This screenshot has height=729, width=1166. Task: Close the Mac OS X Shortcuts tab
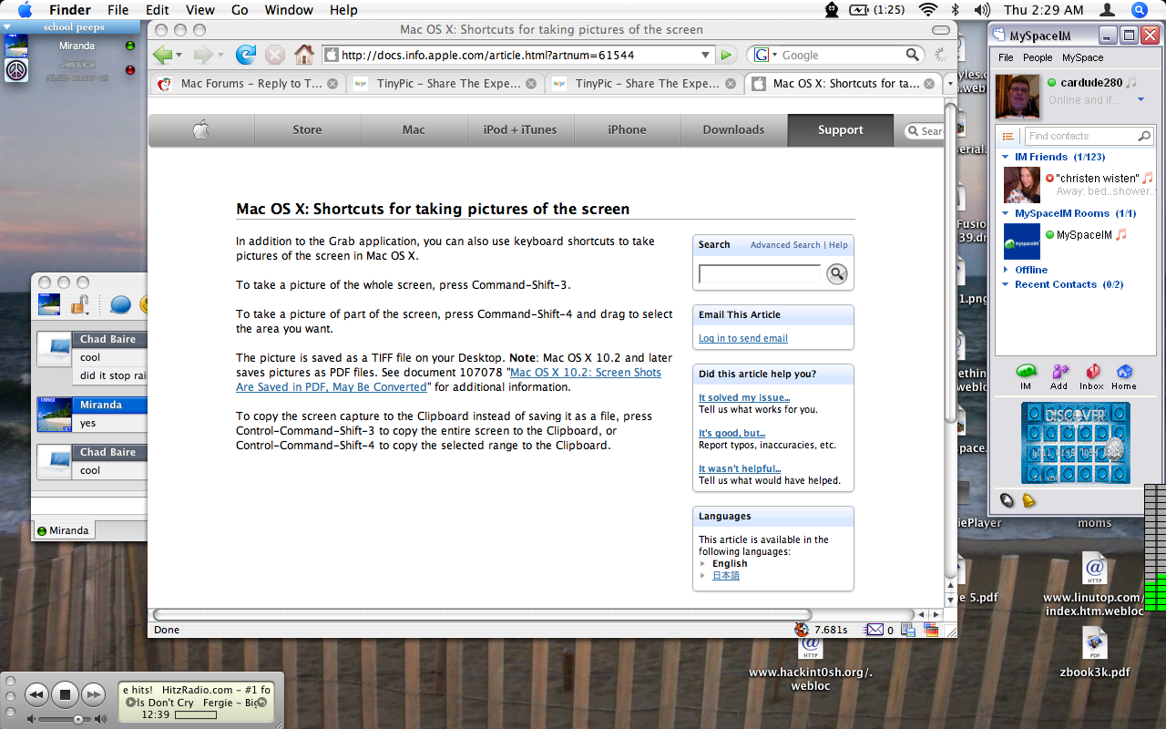(x=929, y=84)
